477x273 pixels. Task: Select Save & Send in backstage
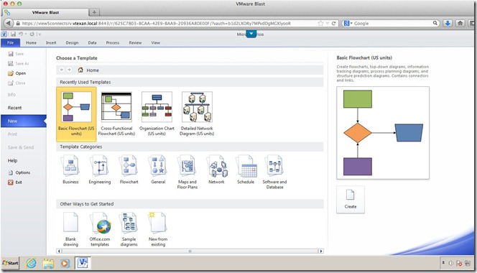(x=21, y=147)
